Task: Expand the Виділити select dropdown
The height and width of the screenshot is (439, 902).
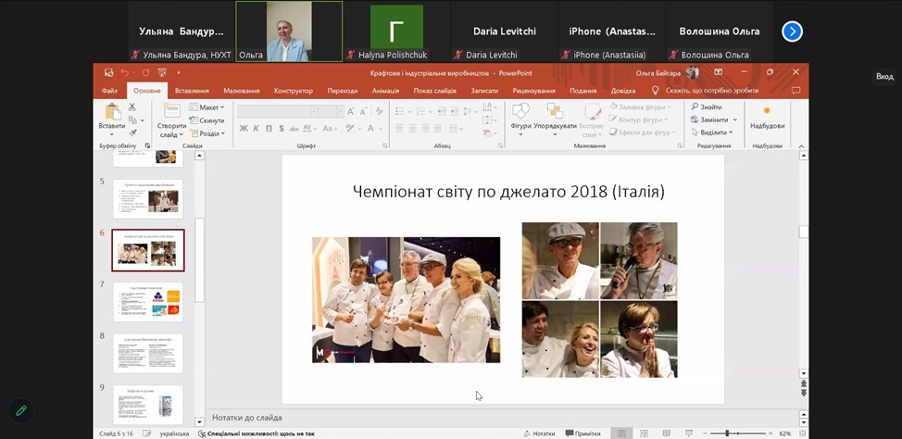Action: pos(710,132)
